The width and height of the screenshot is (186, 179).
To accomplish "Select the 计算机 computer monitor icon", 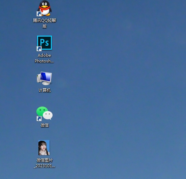I will point(44,78).
